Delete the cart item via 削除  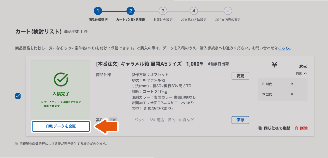(301, 128)
